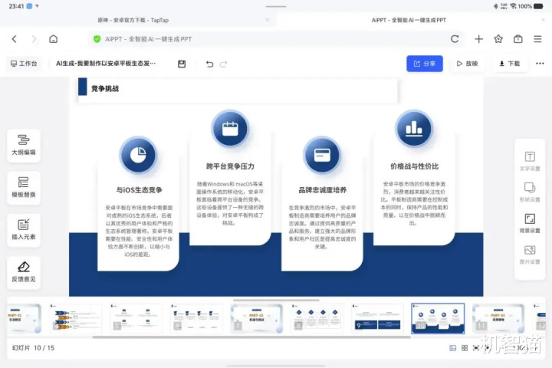Save the presentation with the floppy icon
Screen dimensions: 552x368
182,64
